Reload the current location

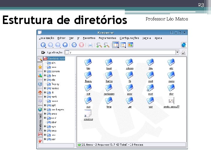(x=74, y=45)
